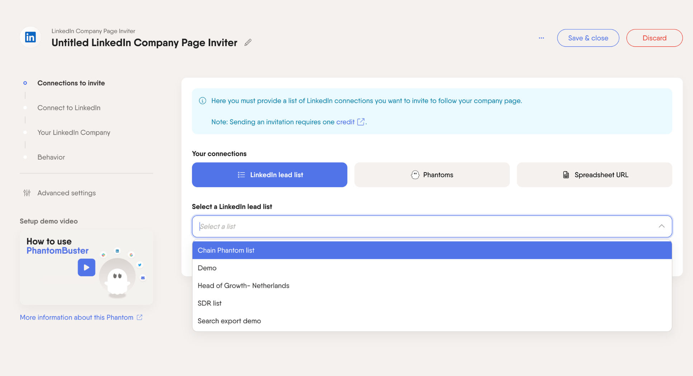Open external link icon after More information
Screen dimensions: 693x376
[140, 318]
